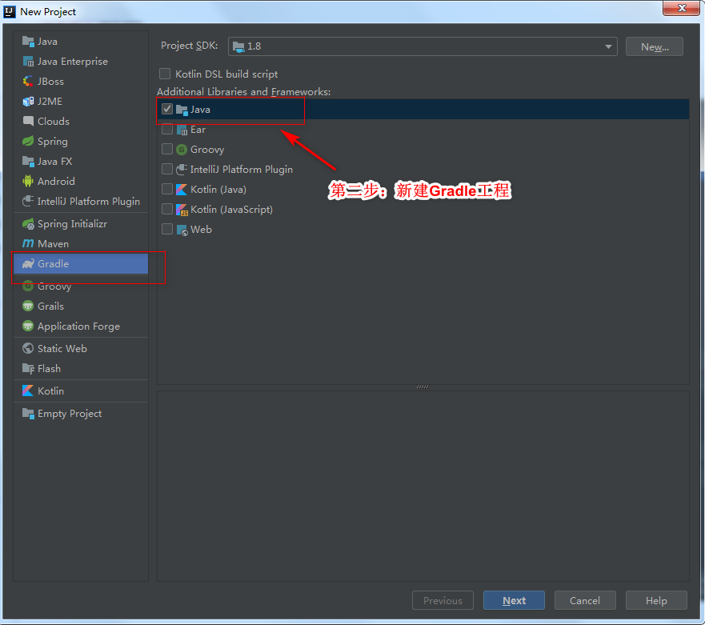Select Spring Initializr in the project type list

click(x=81, y=224)
